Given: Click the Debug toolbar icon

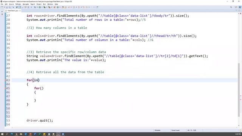Looking at the screenshot, I should 35,7.
